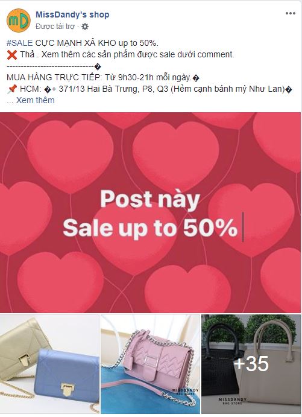
Task: Click the MissDandy watermark on pink bag
Action: coord(186,391)
